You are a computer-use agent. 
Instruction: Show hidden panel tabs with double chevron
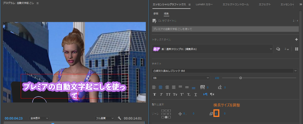tap(301, 4)
